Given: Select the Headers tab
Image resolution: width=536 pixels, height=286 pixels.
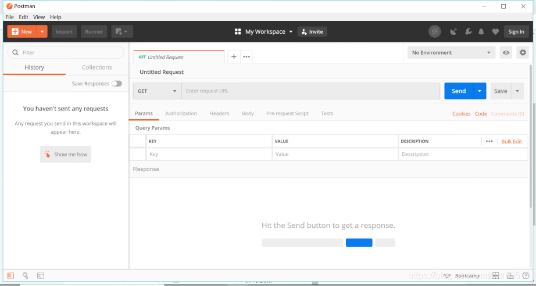Looking at the screenshot, I should click(220, 113).
